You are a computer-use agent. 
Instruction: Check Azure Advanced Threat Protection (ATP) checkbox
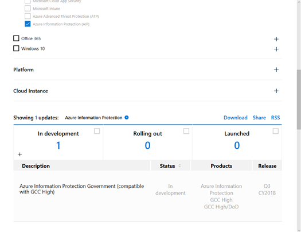(28, 16)
